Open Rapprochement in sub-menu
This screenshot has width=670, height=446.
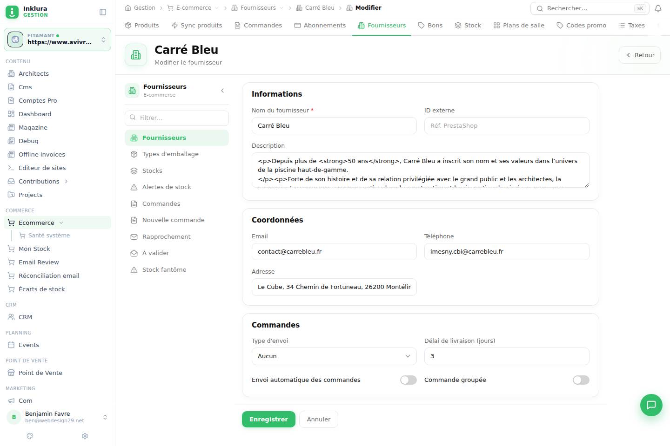[x=177, y=237]
